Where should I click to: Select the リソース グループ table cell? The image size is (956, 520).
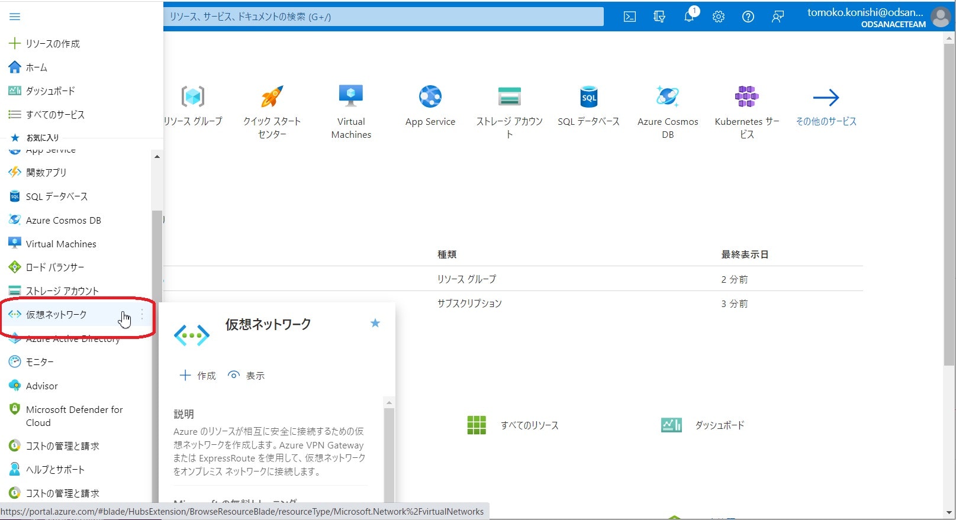467,279
